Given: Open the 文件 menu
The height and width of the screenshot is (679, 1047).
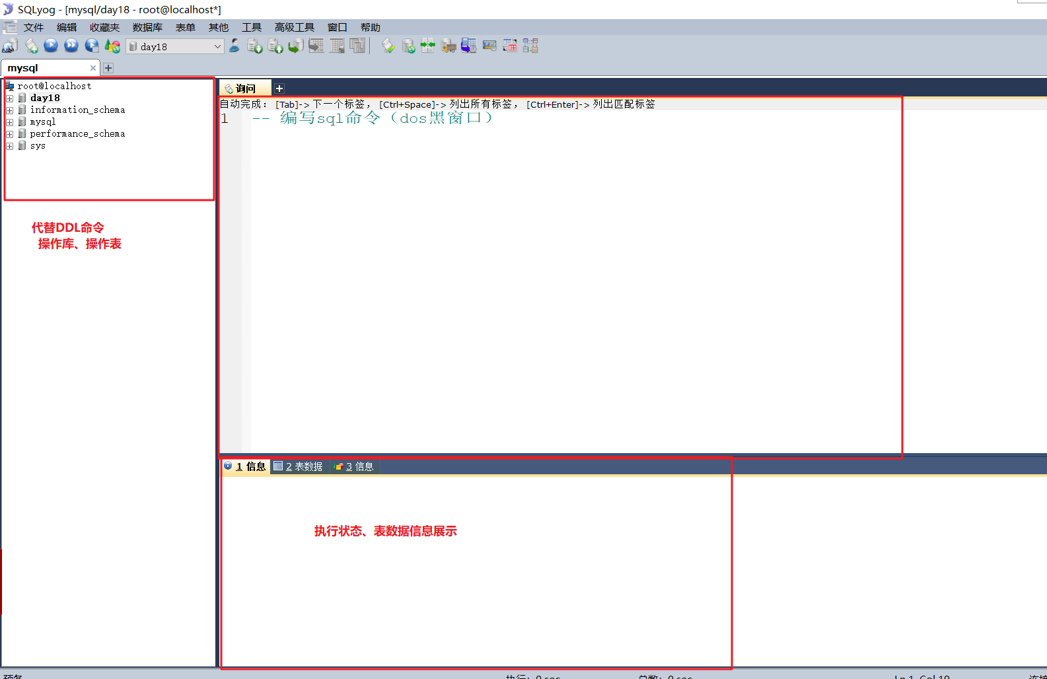Looking at the screenshot, I should (x=33, y=27).
